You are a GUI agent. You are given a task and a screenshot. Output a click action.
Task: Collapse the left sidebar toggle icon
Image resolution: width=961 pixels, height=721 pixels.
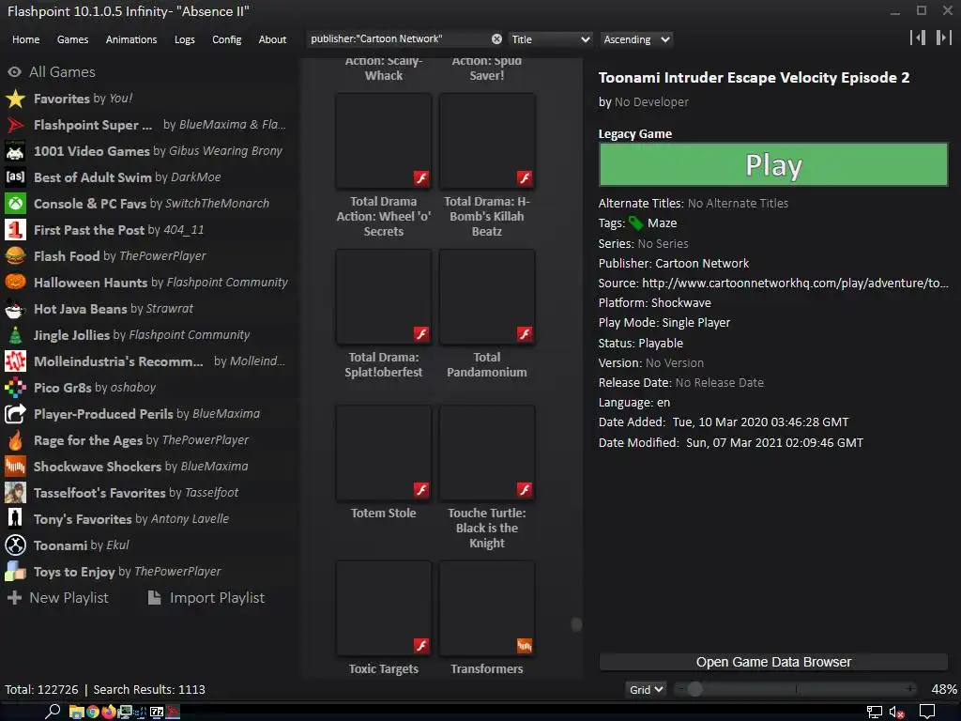(x=918, y=38)
